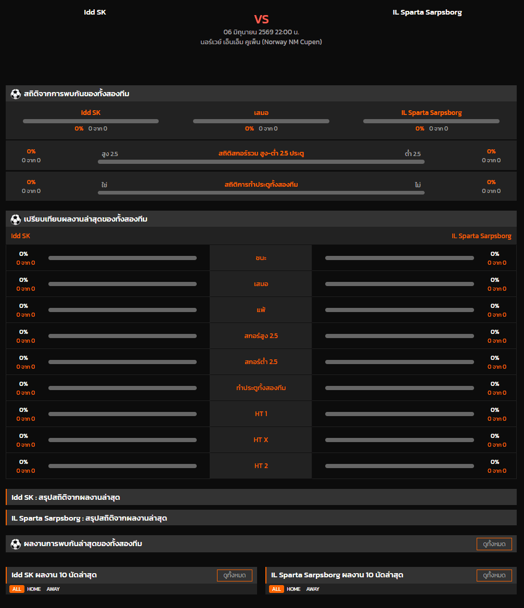Image resolution: width=524 pixels, height=608 pixels.
Task: Click Idd SK bar in the แพ้ row
Action: pos(123,310)
